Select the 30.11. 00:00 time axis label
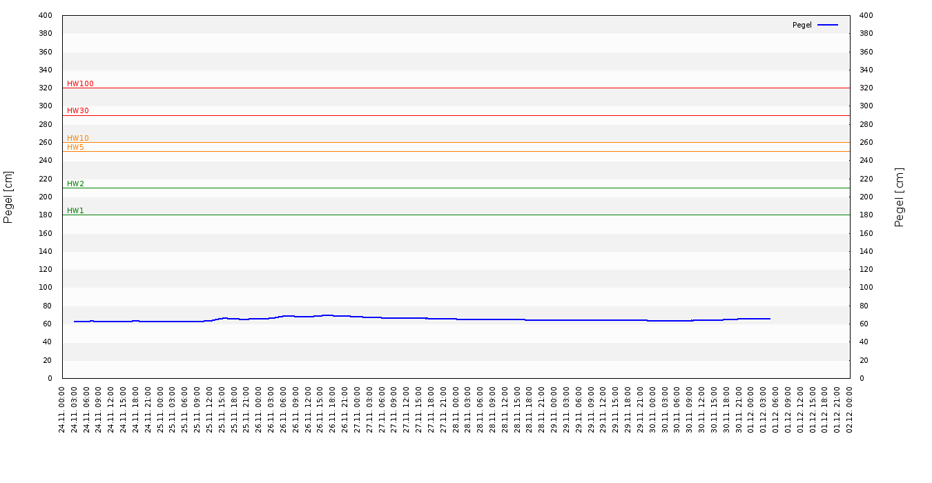Viewport: 932px width, 483px height. point(653,409)
